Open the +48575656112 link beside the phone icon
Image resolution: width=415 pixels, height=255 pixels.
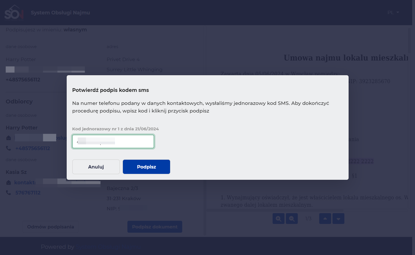click(x=32, y=148)
